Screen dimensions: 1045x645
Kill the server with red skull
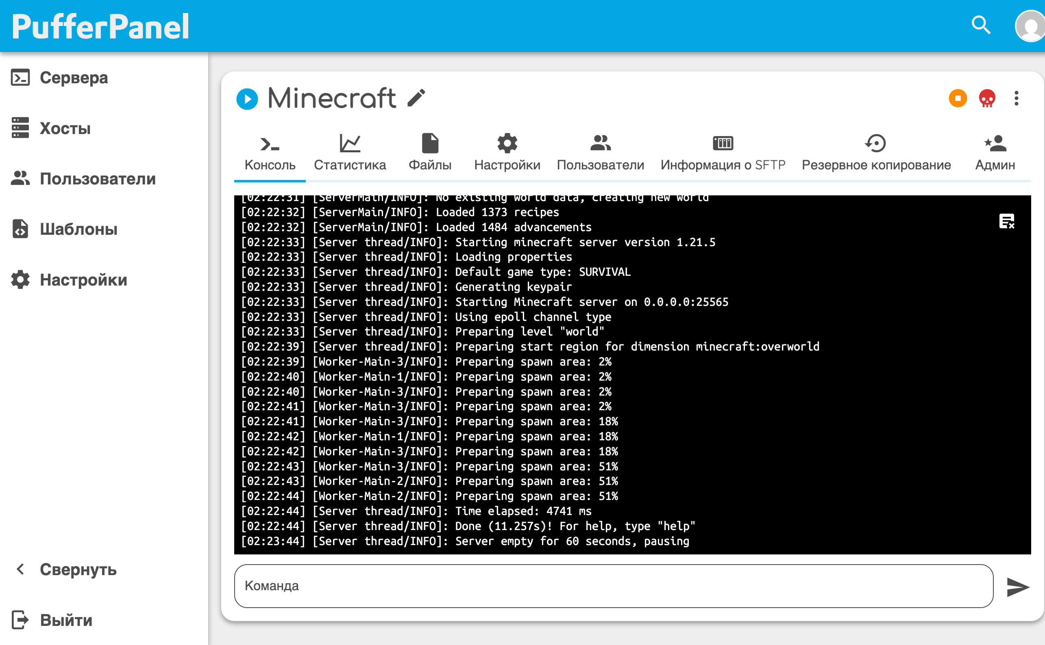(986, 99)
